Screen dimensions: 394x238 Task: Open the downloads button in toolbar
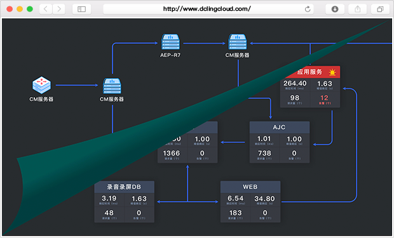[335, 9]
